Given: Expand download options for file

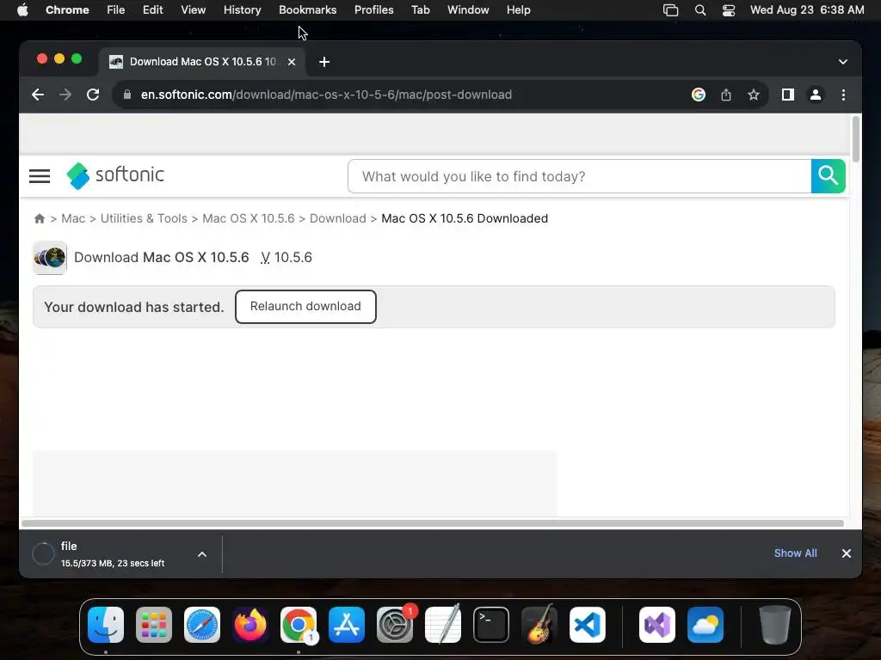Looking at the screenshot, I should coord(202,554).
